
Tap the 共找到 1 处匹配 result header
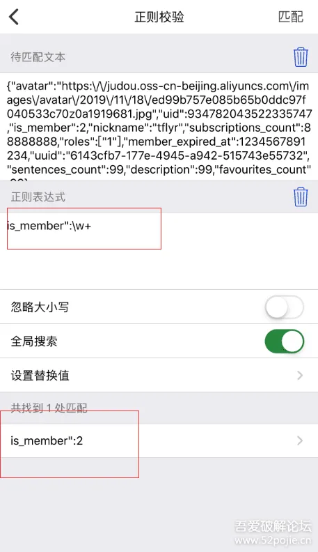click(x=49, y=408)
